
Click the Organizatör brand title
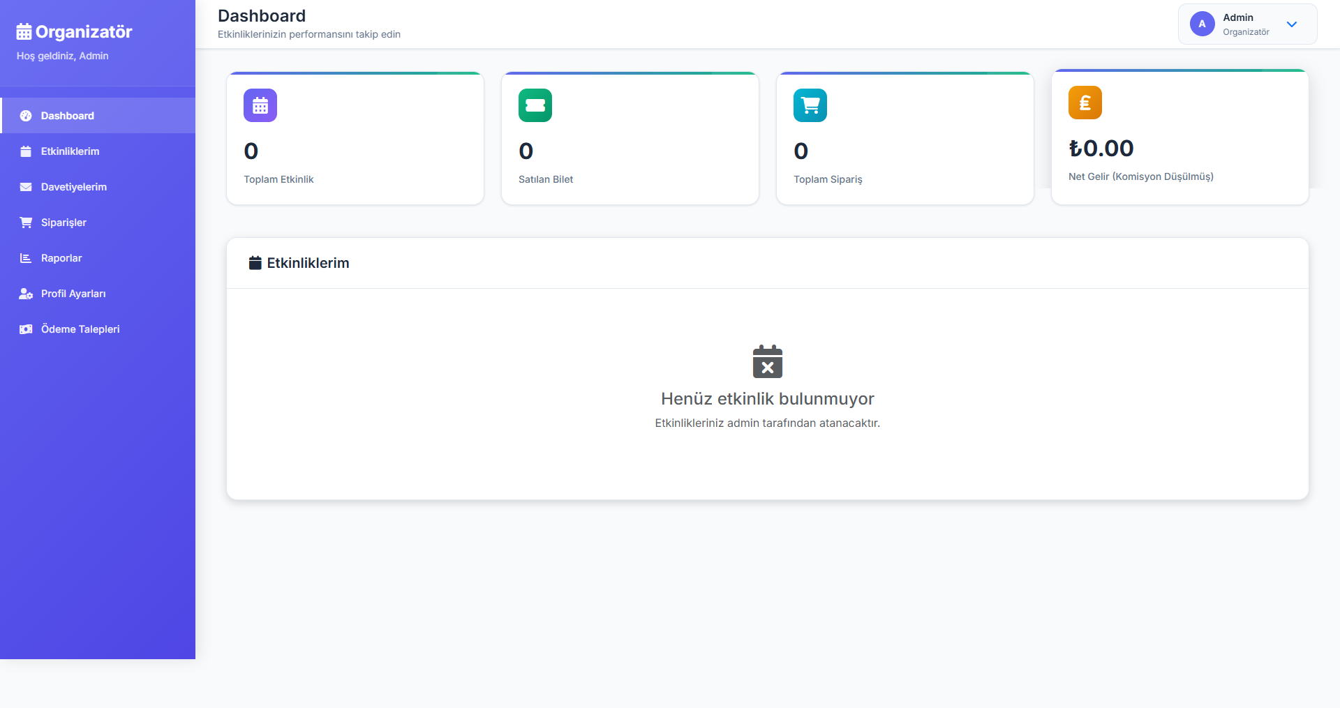pyautogui.click(x=84, y=32)
